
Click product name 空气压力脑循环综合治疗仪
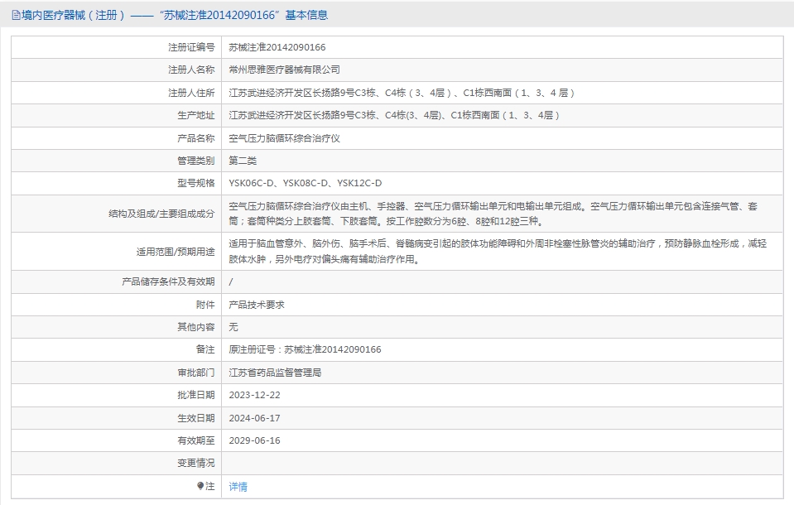[284, 138]
